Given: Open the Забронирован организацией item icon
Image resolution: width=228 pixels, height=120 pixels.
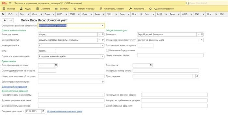Looking at the screenshot, I should pos(103,82).
